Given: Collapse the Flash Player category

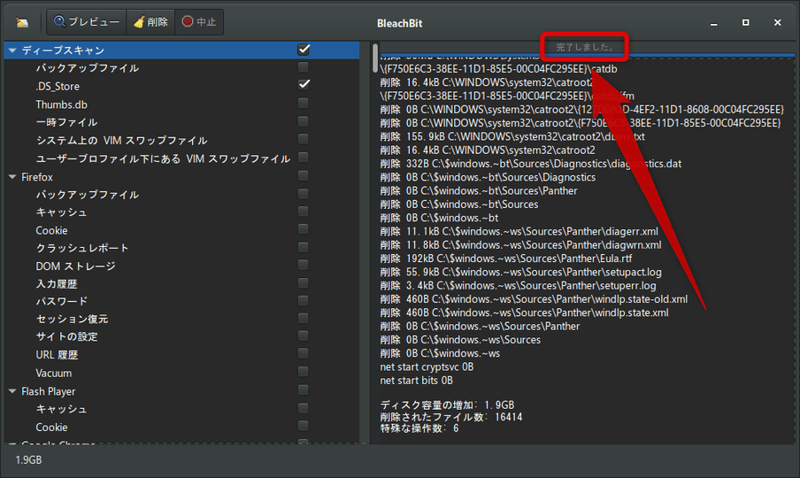Looking at the screenshot, I should (12, 391).
